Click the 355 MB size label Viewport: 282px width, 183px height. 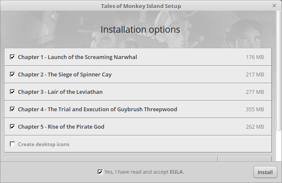tap(255, 109)
